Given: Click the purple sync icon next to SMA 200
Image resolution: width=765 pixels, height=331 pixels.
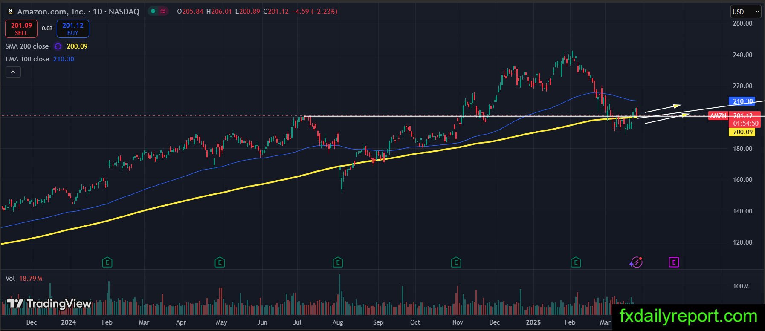Looking at the screenshot, I should (x=58, y=46).
